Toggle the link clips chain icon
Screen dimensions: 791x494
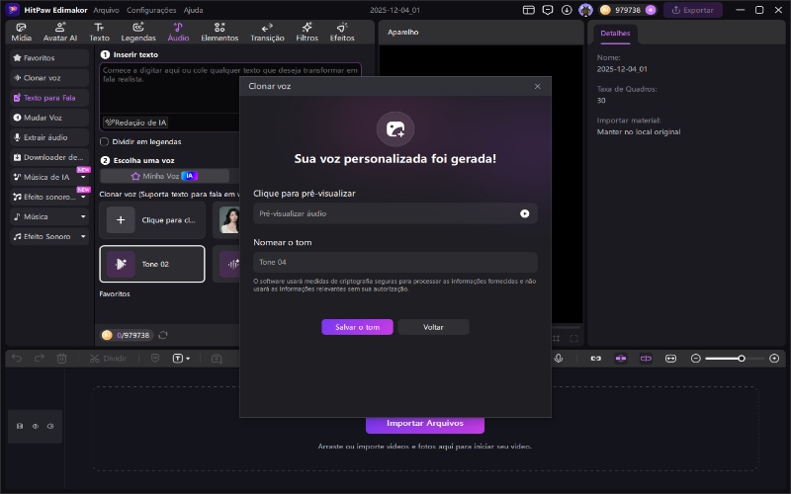pyautogui.click(x=596, y=359)
